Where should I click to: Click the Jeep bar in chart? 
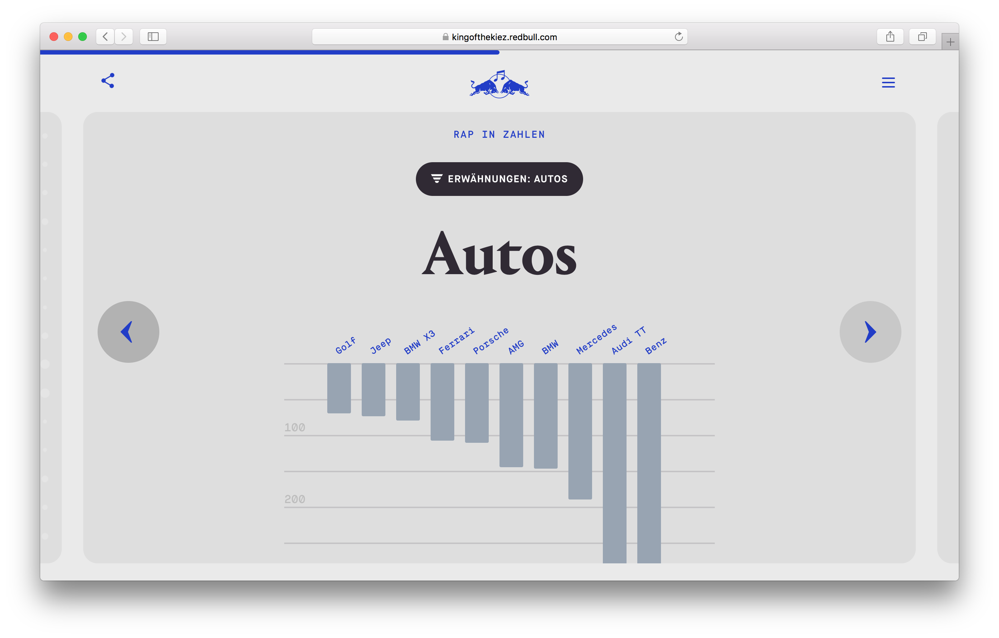(374, 390)
